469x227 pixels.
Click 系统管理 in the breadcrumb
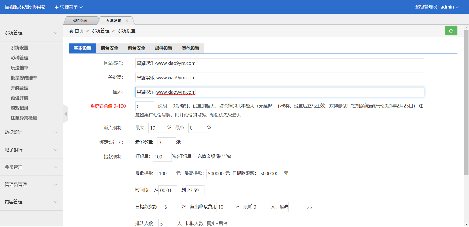(101, 31)
